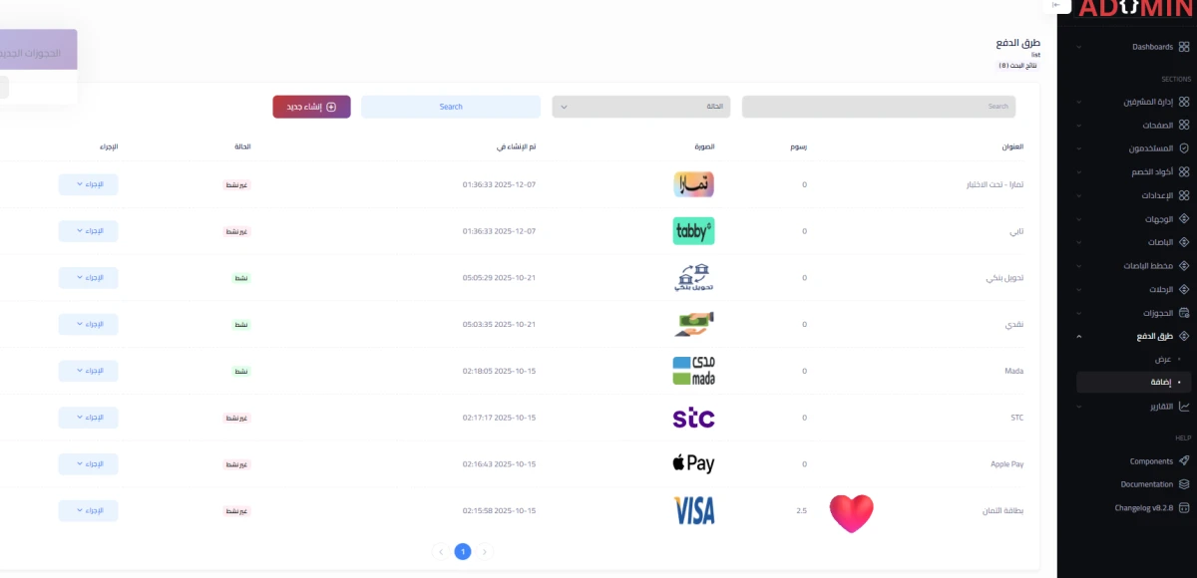The image size is (1197, 578).
Task: Click the layers icon beside Documentation
Action: pyautogui.click(x=1184, y=484)
